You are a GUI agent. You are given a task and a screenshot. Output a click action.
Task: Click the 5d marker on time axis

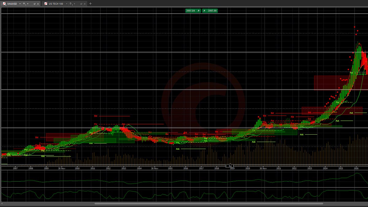click(230, 166)
